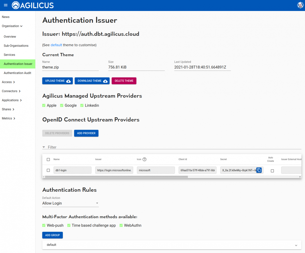Viewport: 305px width, 253px height.
Task: Click the default theme link
Action: (x=56, y=44)
